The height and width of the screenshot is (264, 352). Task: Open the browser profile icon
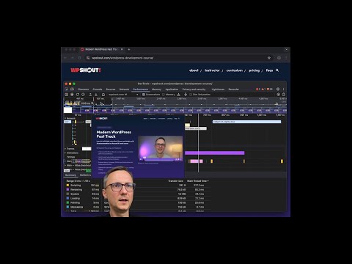279,58
